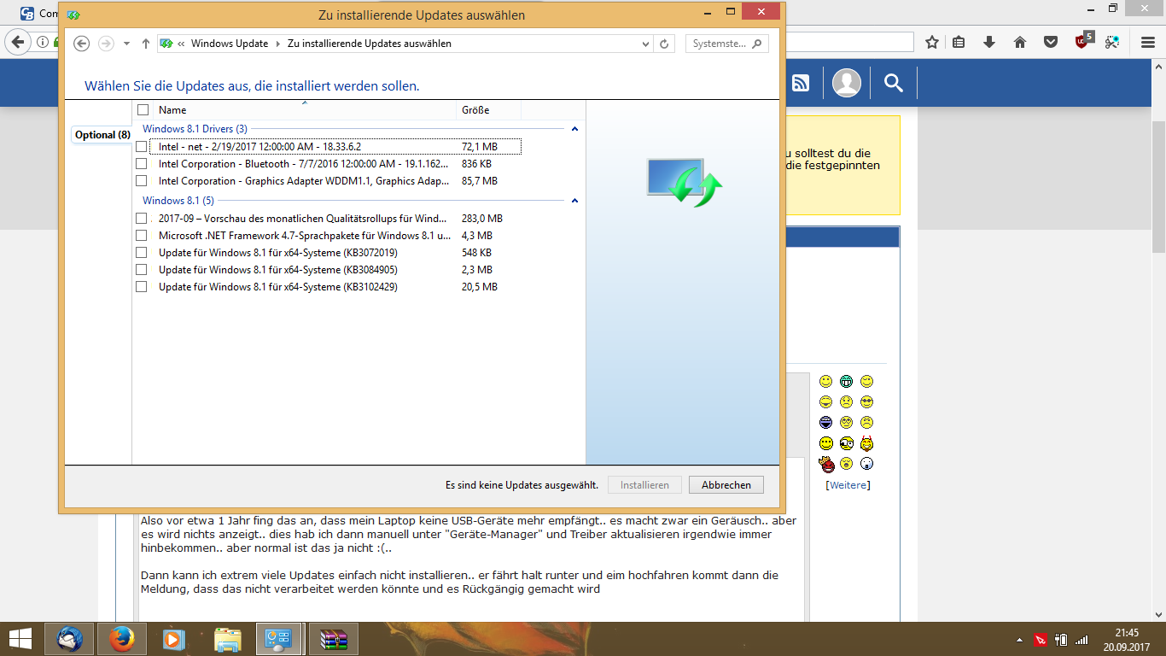Open WinRAR from the taskbar
The width and height of the screenshot is (1166, 656).
[x=333, y=639]
